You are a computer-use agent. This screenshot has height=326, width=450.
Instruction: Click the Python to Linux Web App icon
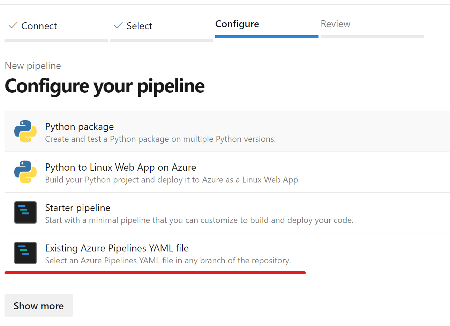click(x=25, y=172)
